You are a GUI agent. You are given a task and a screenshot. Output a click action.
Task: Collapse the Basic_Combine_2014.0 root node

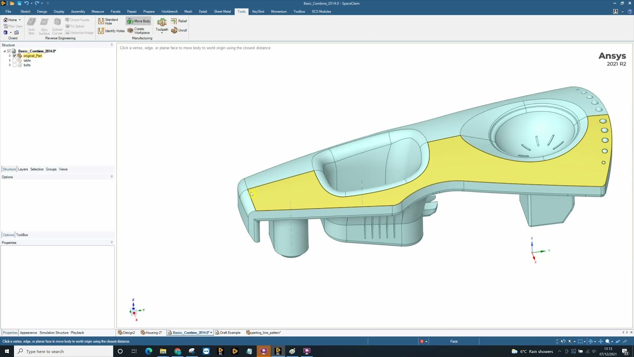pos(4,51)
